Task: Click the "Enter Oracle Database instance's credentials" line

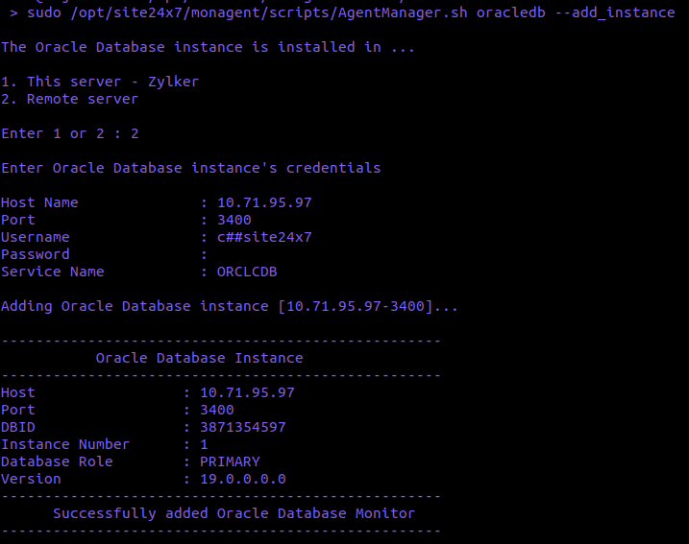Action: coord(190,168)
